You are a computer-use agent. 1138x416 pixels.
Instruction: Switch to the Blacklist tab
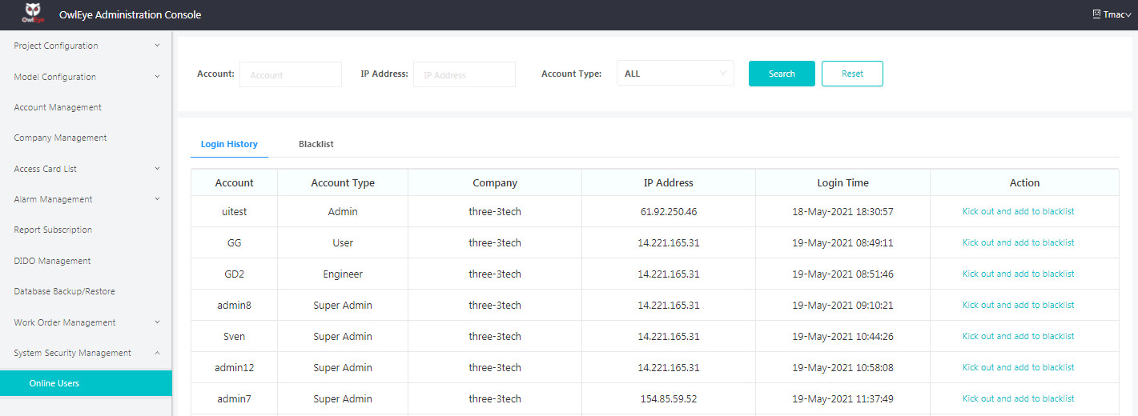(316, 144)
